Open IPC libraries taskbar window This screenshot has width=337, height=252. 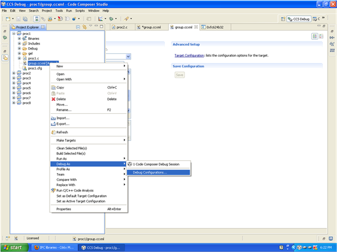54,248
